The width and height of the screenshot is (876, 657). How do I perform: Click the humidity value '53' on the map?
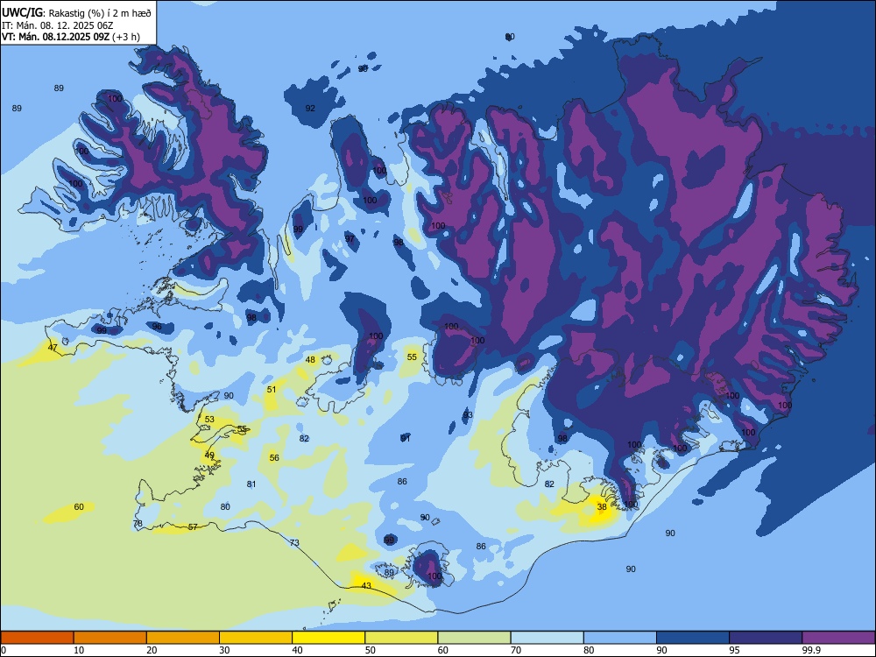tap(209, 419)
